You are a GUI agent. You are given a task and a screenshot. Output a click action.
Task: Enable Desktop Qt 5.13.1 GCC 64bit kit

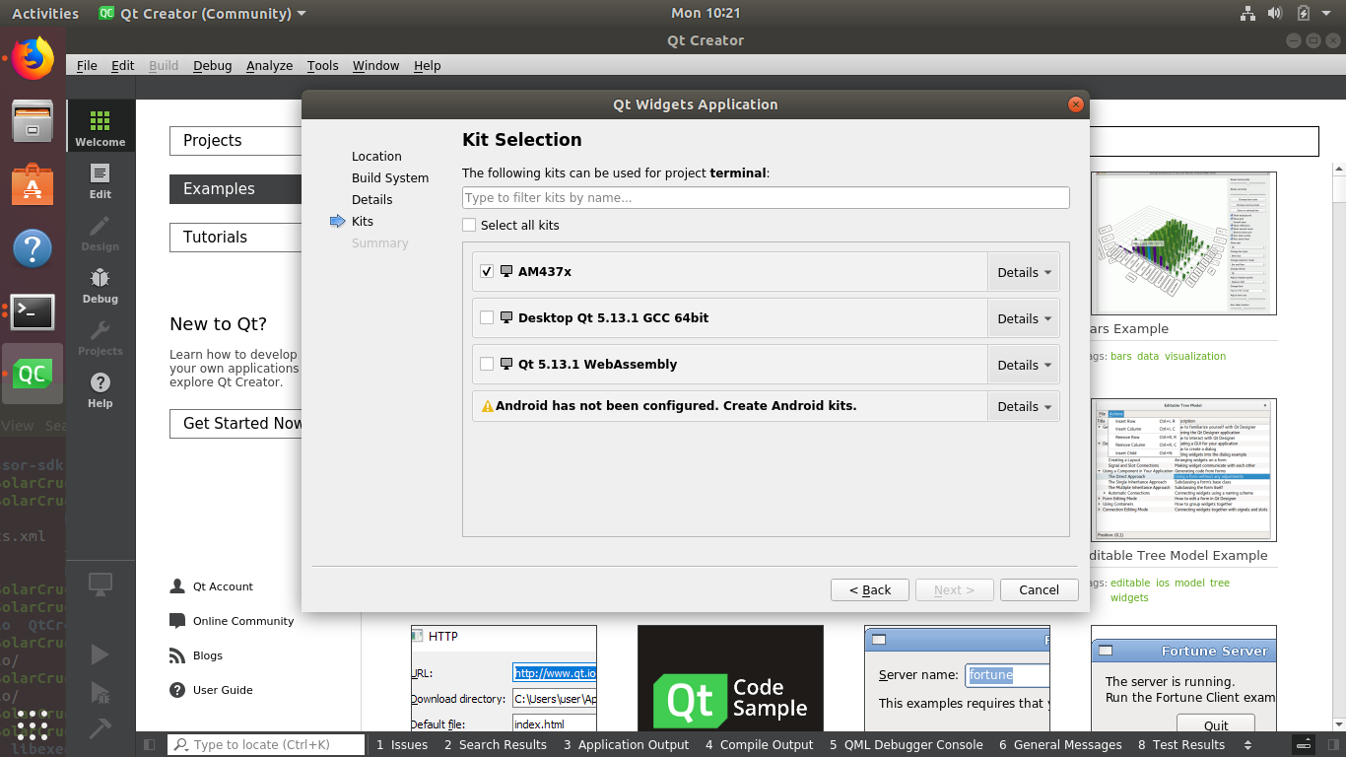(487, 317)
